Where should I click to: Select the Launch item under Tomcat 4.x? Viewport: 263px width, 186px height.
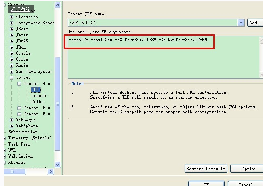click(x=38, y=95)
